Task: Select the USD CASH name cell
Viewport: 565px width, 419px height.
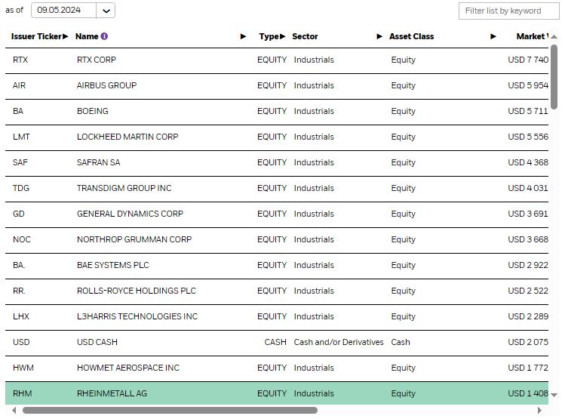Action: pos(97,342)
